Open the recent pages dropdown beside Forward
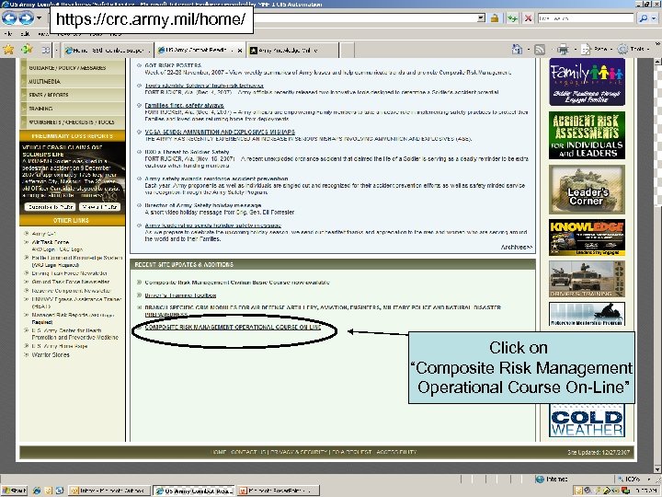Viewport: 662px width, 497px height. 39,18
